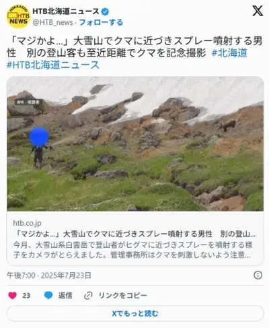
Task: Open the #北海道 hashtag
Action: [229, 53]
